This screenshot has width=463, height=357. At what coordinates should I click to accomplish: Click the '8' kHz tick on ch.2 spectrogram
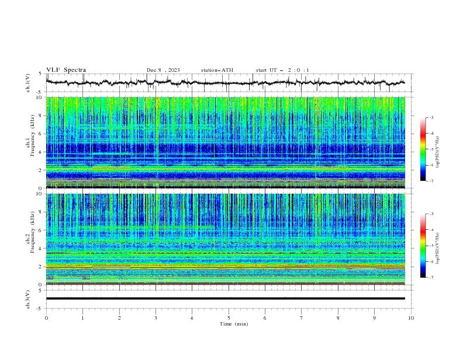tap(41, 212)
